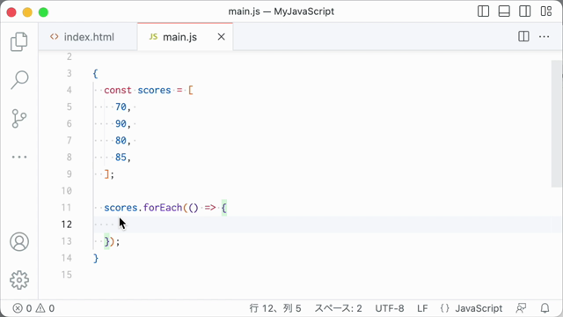The width and height of the screenshot is (563, 317).
Task: Open editor More Actions menu
Action: pyautogui.click(x=544, y=36)
